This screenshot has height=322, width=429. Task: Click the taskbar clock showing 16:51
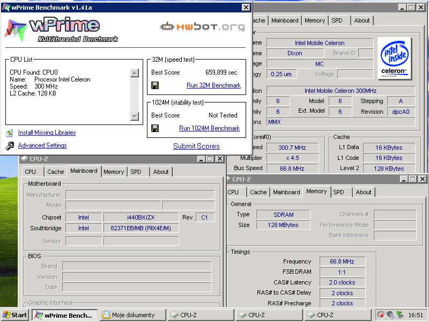click(416, 315)
